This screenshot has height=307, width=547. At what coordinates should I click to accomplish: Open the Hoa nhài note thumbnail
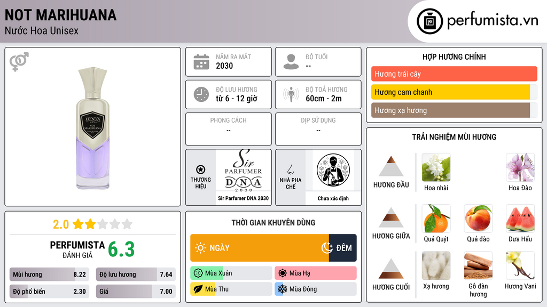pos(436,167)
